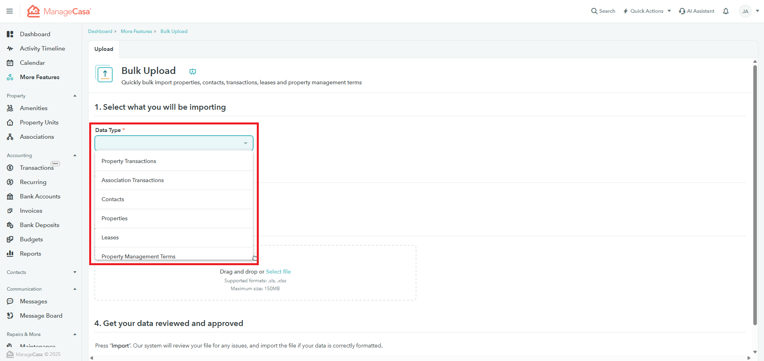Switch to the Upload tab

(104, 49)
